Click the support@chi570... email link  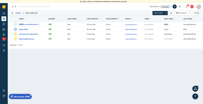(x=132, y=34)
